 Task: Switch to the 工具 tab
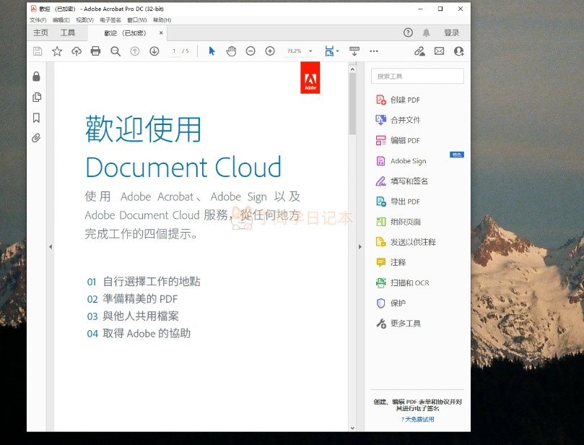click(x=67, y=33)
